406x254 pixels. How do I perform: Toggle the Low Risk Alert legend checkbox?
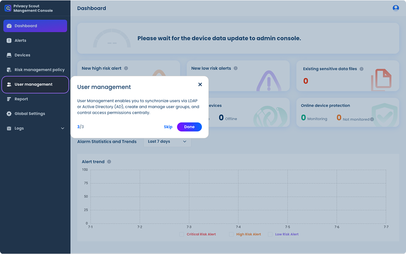[x=270, y=234]
